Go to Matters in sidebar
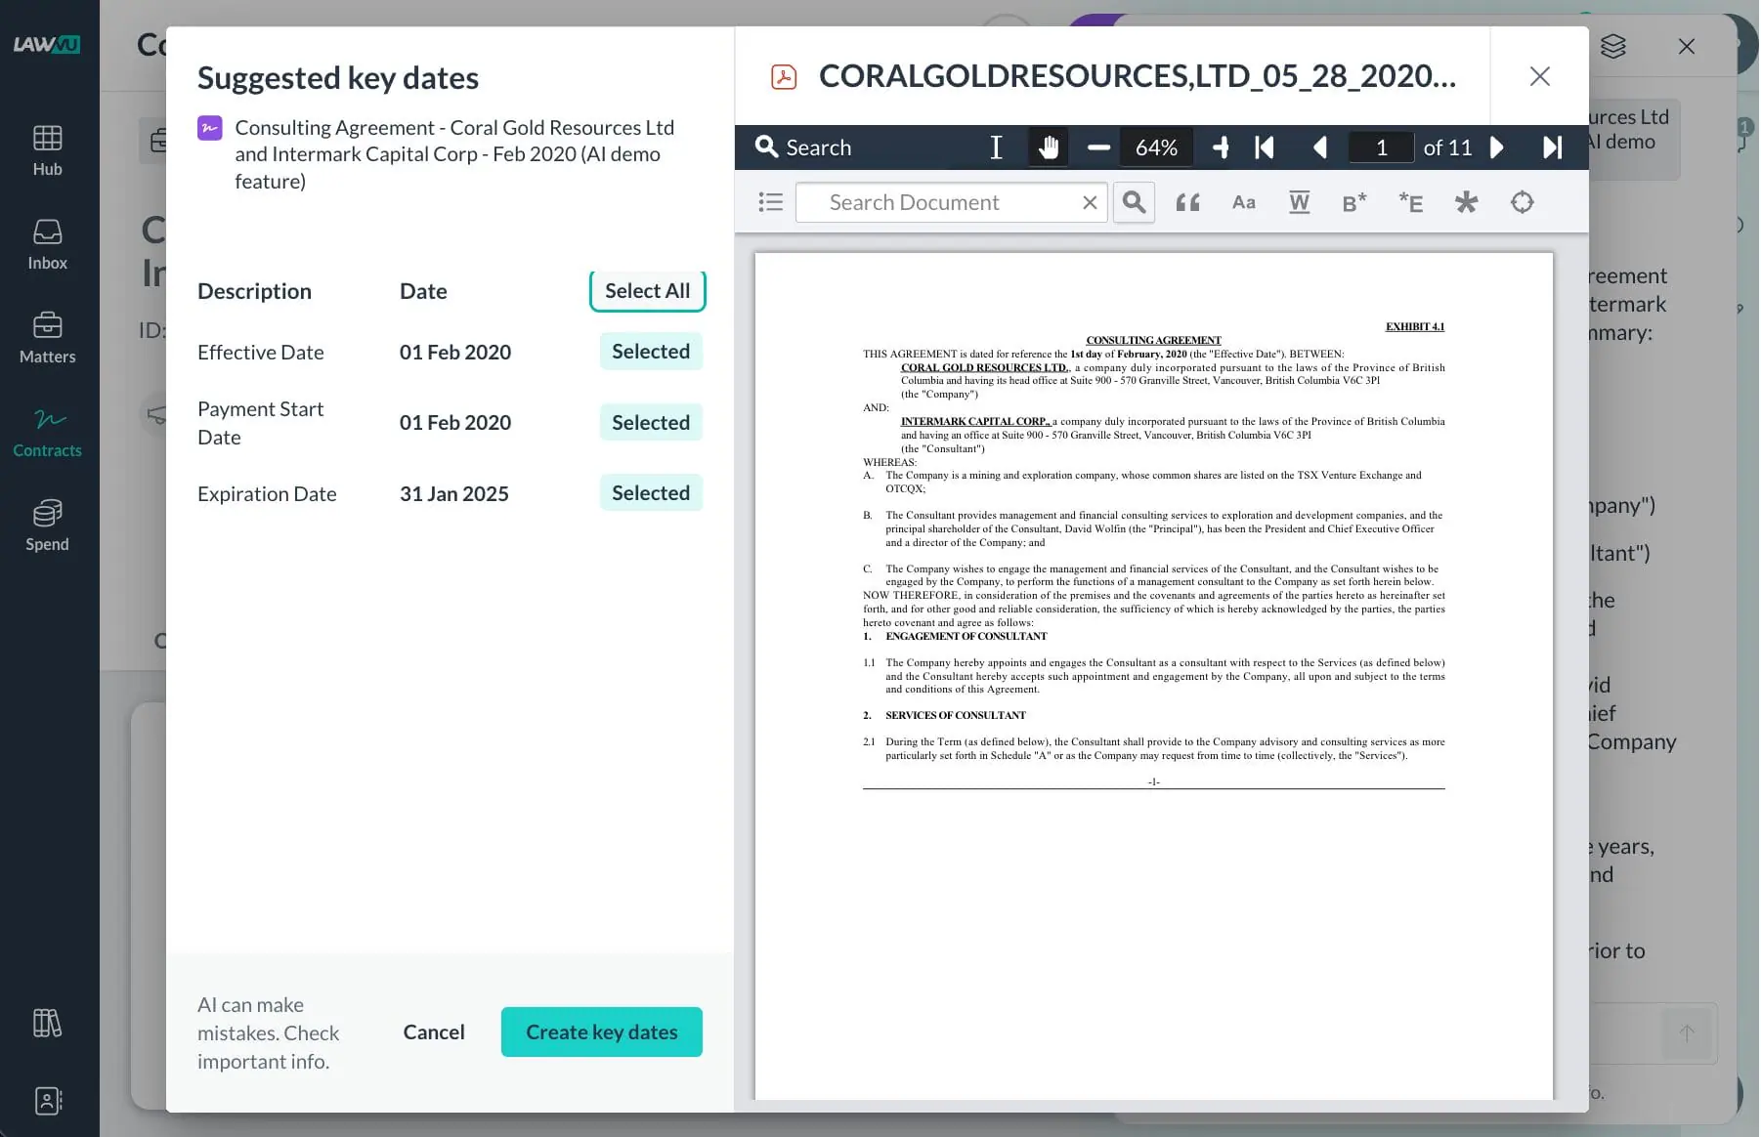 (x=47, y=338)
